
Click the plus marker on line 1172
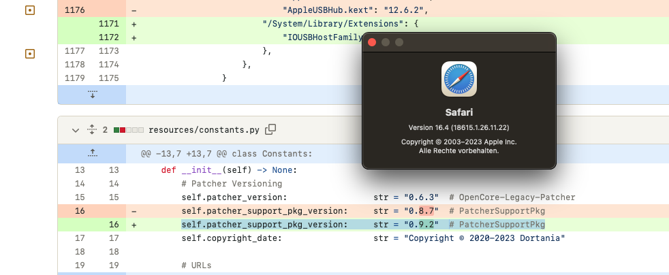point(134,37)
